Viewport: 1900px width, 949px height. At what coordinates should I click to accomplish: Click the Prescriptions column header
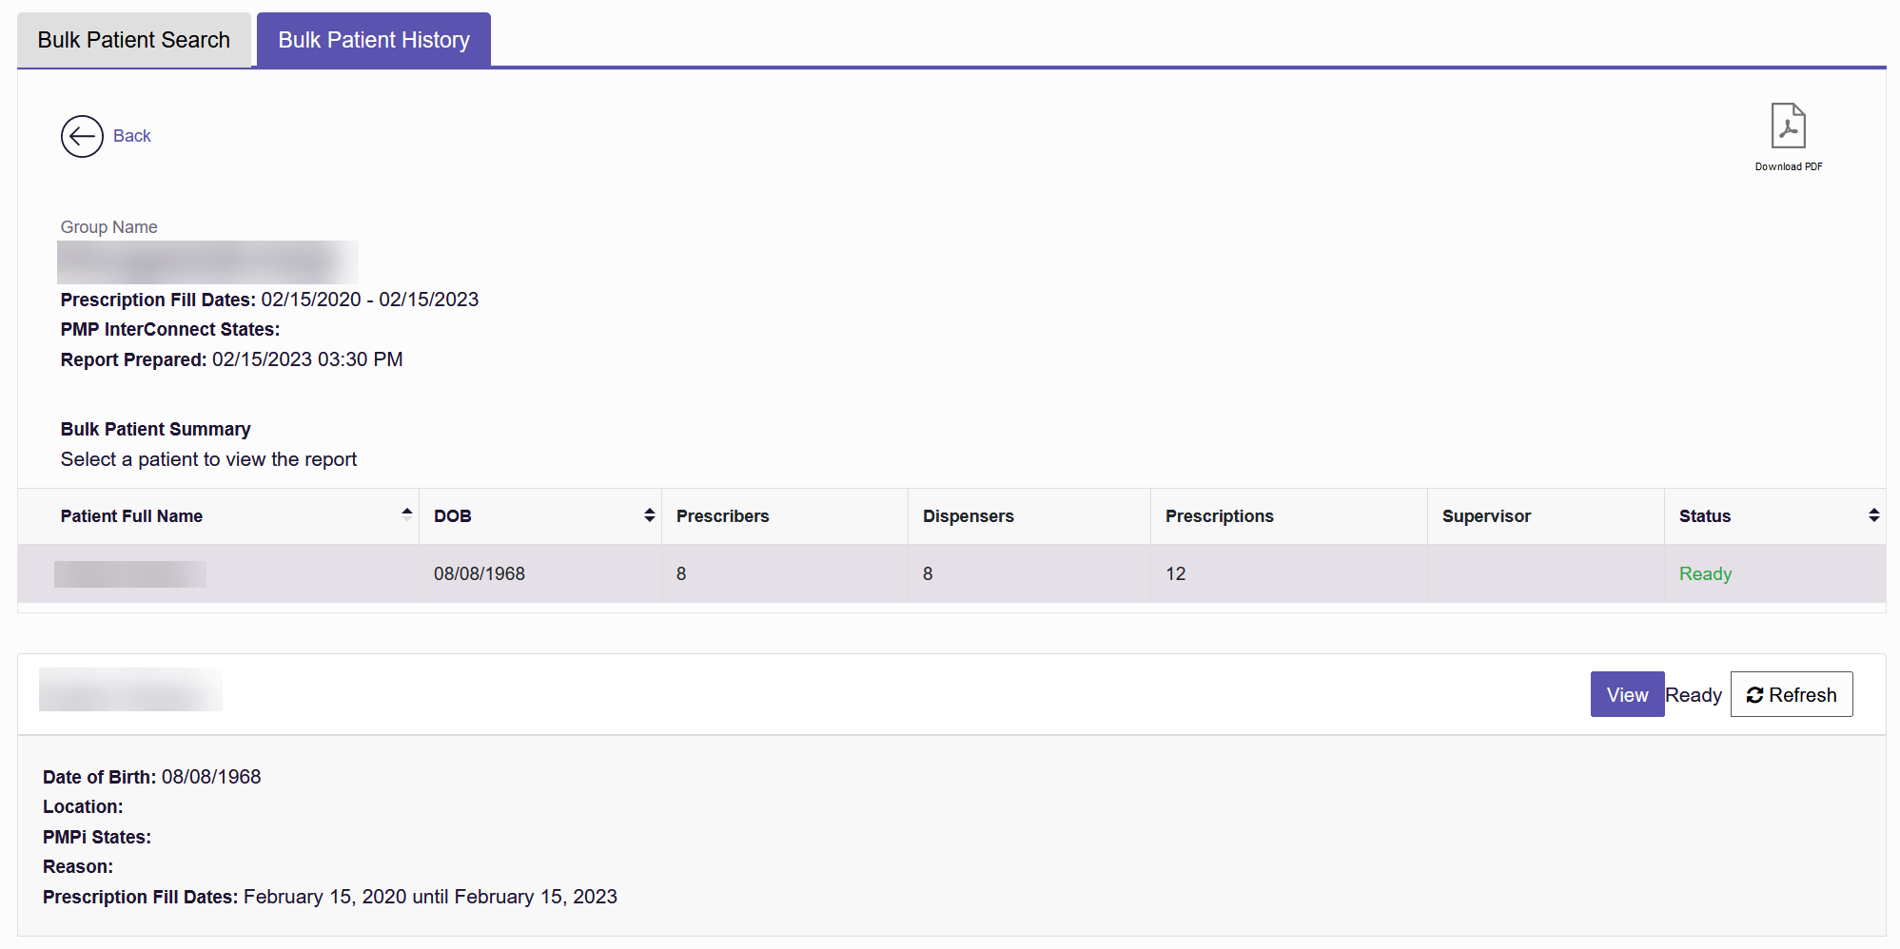click(1219, 515)
